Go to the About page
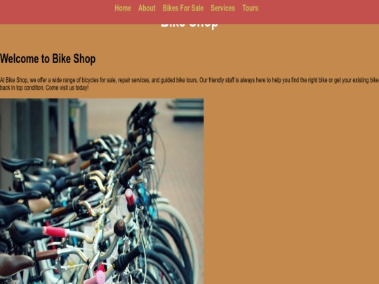The height and width of the screenshot is (284, 379). 147,8
